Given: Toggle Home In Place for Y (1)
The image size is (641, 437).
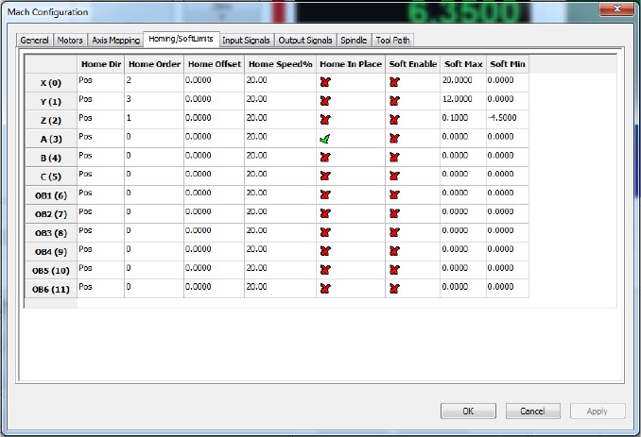Looking at the screenshot, I should click(x=325, y=101).
